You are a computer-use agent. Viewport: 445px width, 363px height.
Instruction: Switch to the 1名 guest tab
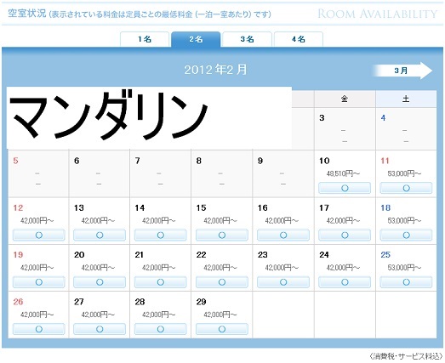click(145, 39)
